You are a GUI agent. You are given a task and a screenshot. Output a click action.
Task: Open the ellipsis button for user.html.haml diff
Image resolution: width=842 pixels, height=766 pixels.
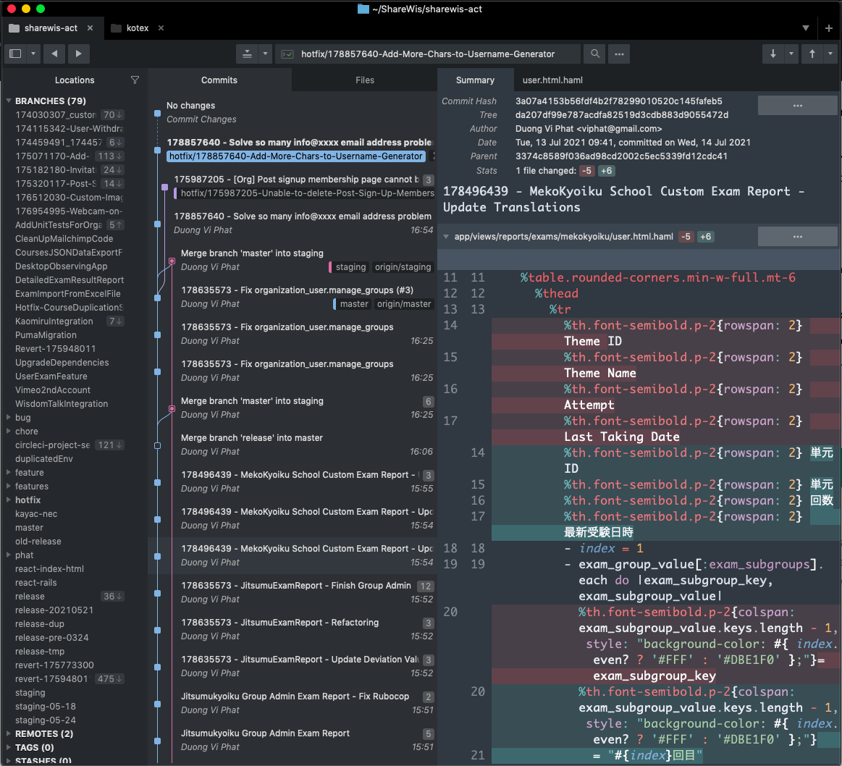tap(797, 236)
